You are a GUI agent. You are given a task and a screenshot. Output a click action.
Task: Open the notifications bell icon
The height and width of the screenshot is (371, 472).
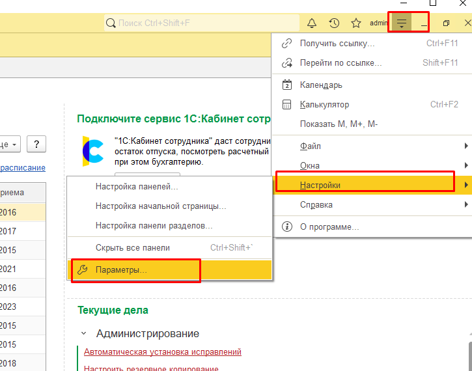(312, 23)
